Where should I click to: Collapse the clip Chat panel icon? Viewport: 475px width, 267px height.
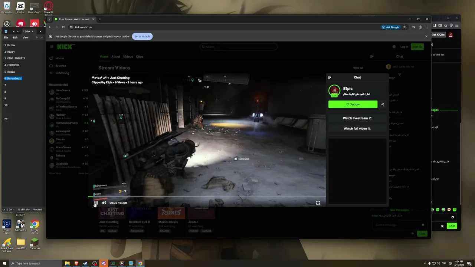[330, 78]
